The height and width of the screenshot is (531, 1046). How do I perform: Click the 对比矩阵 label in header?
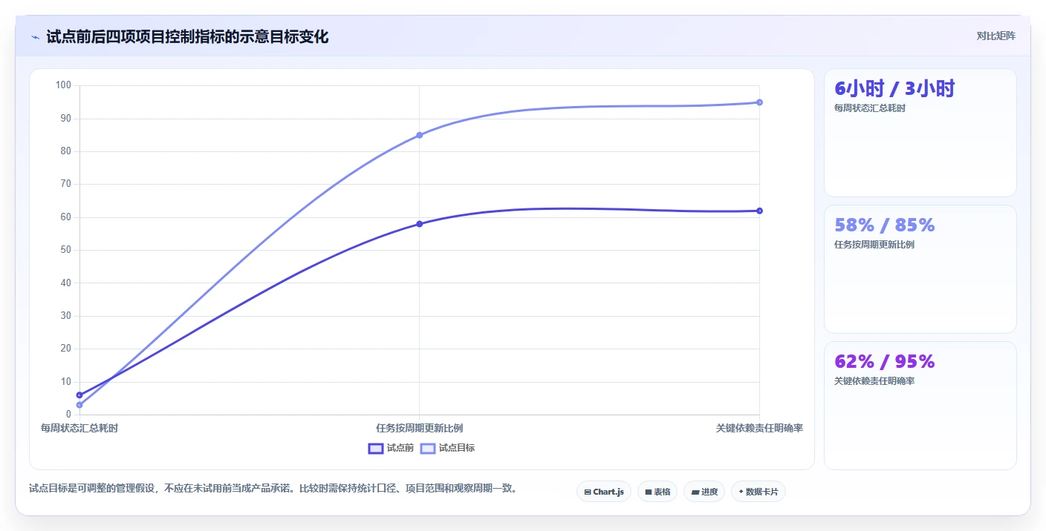[x=996, y=36]
